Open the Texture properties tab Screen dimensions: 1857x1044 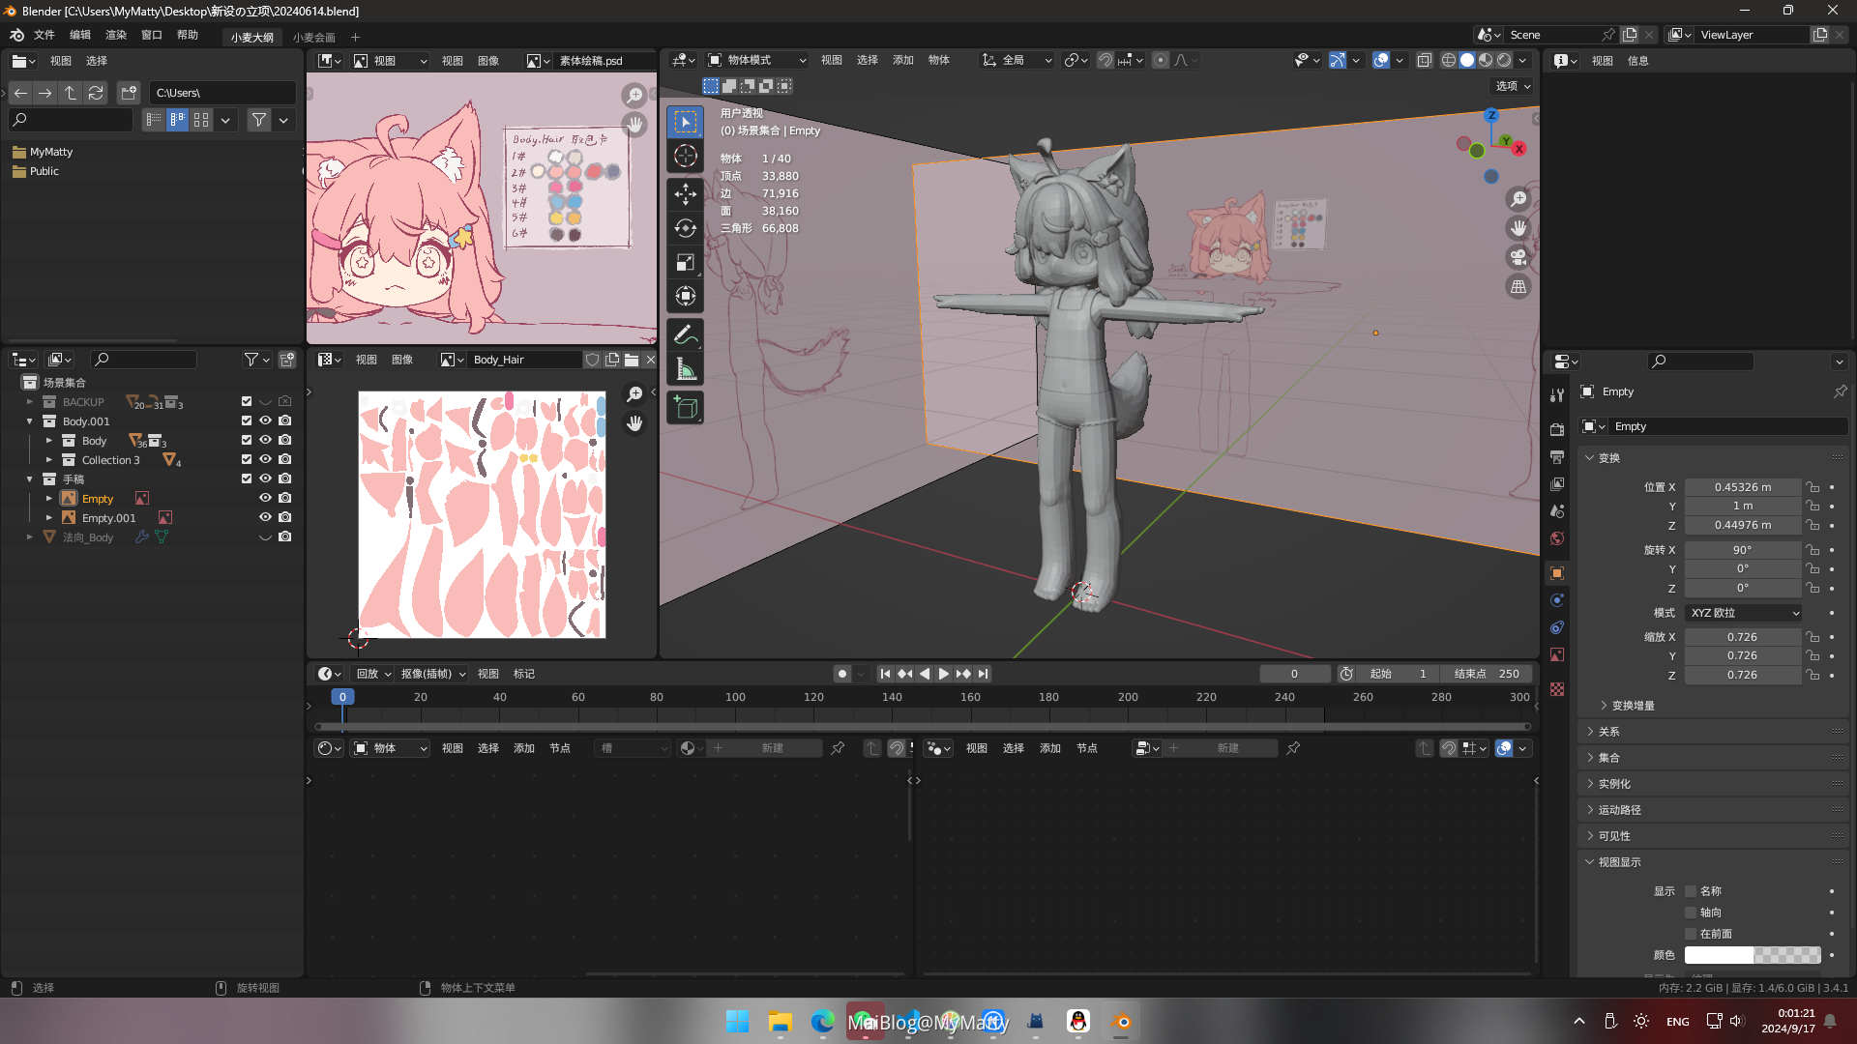pyautogui.click(x=1557, y=689)
